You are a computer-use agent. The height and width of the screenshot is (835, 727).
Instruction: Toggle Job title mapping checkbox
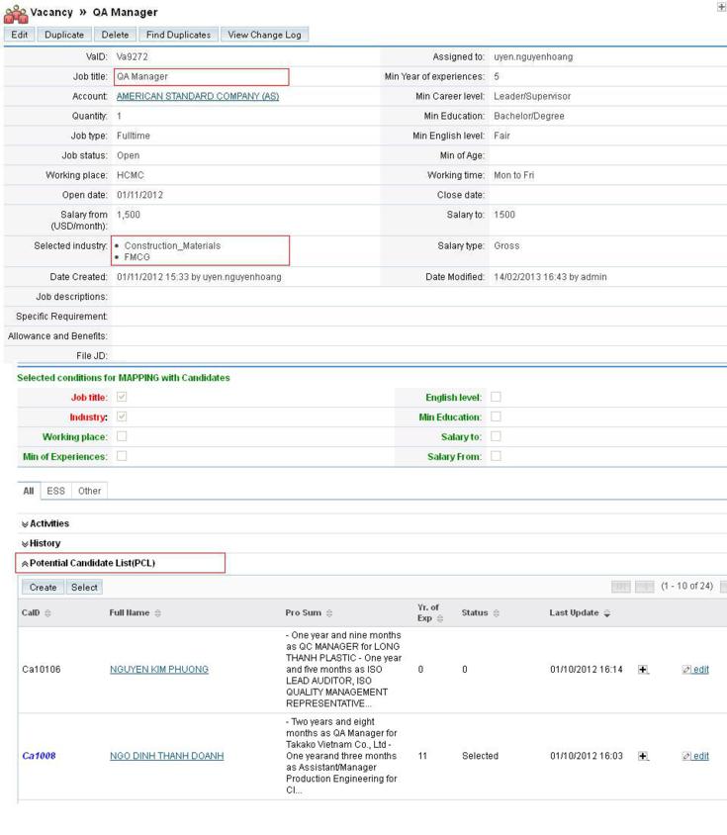(122, 397)
